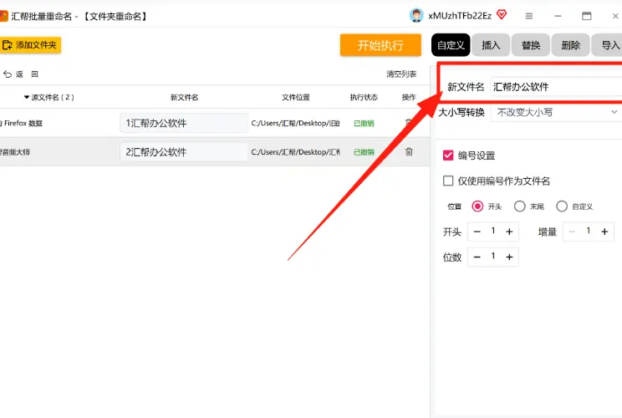
Task: Select the 末尾 position radio button
Action: click(x=520, y=206)
